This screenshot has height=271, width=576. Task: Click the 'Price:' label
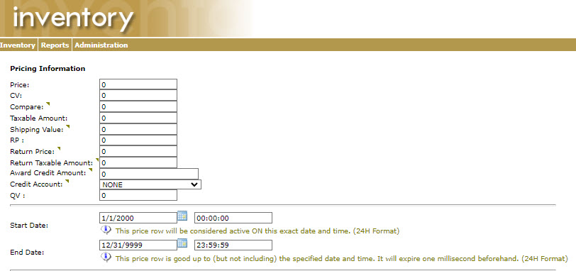pos(19,85)
